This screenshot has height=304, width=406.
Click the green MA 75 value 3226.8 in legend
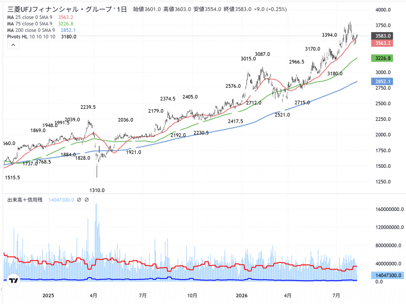[65, 24]
